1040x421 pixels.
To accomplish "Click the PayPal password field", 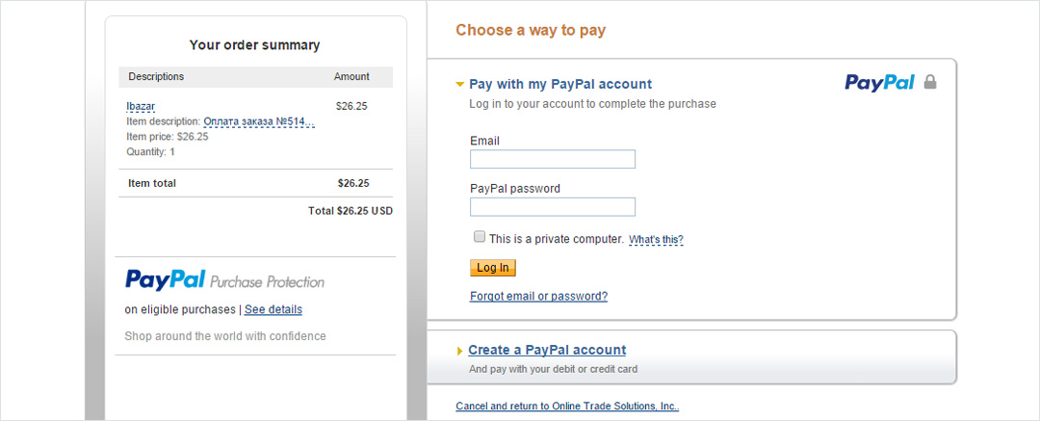I will click(553, 207).
